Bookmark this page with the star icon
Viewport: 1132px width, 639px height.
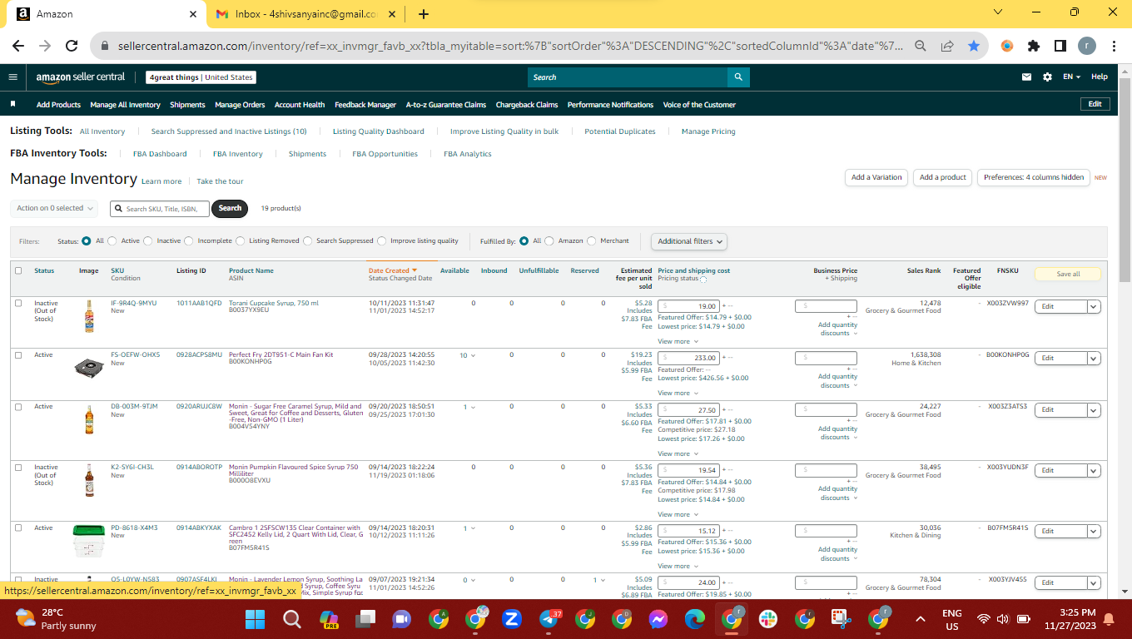[x=973, y=47]
